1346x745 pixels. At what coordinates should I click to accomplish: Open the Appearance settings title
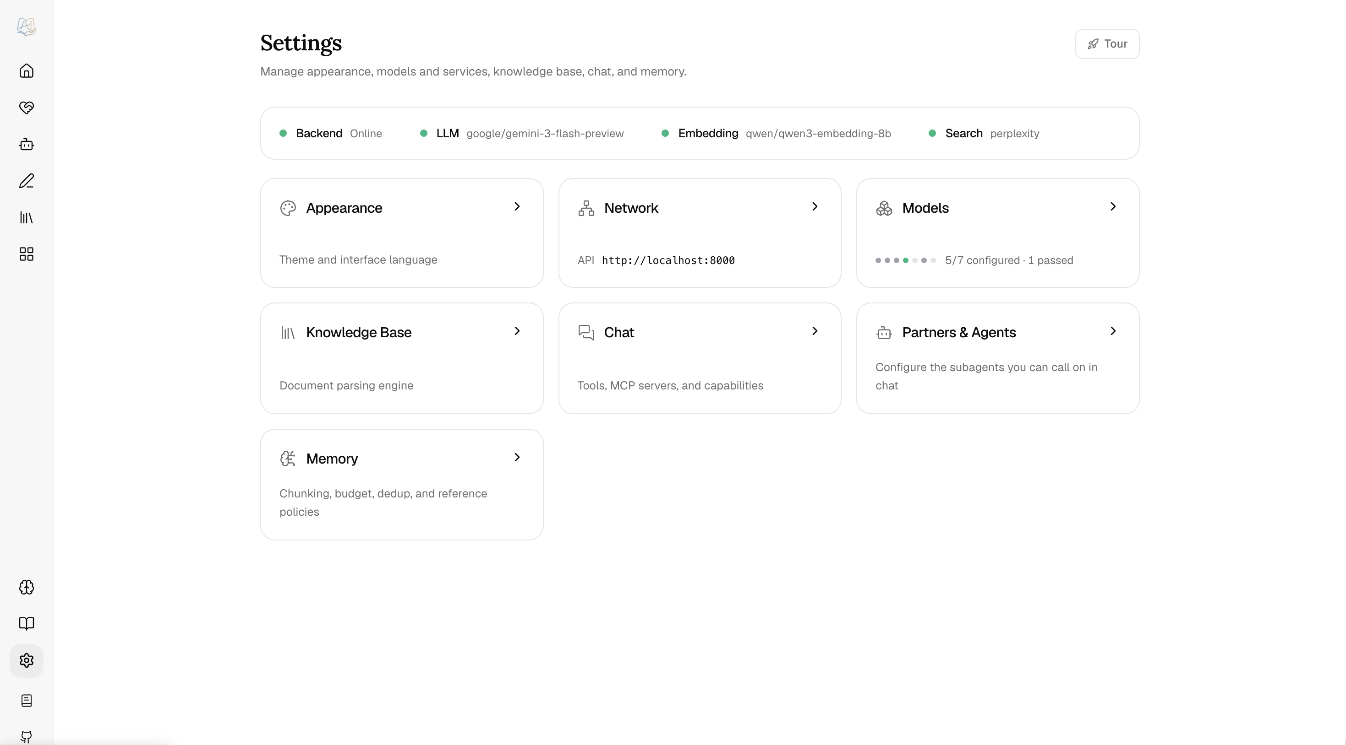[x=344, y=208]
